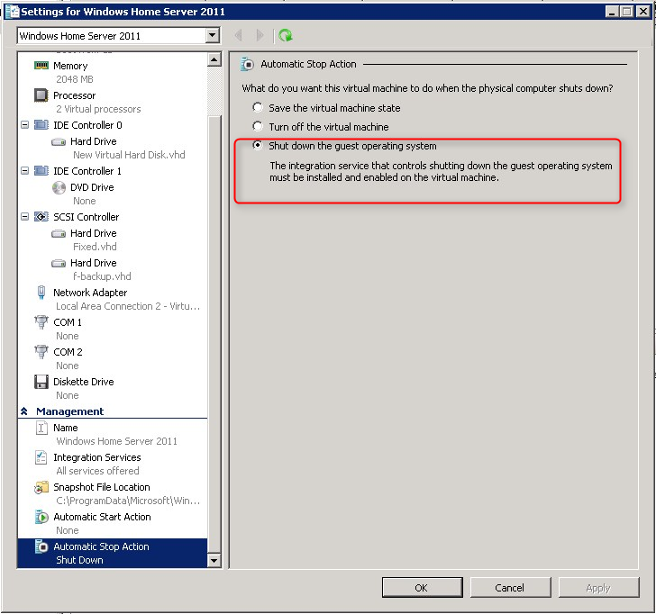
Task: Click the back navigation arrow
Action: click(x=239, y=35)
